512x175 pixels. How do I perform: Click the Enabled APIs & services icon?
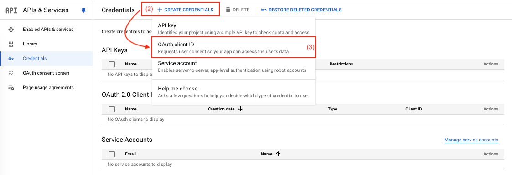click(11, 29)
